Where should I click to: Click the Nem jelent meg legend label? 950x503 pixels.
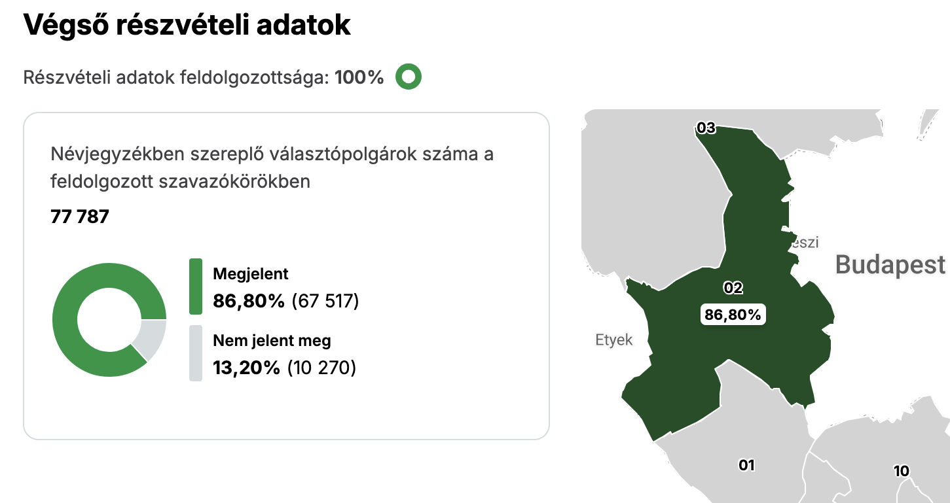coord(272,341)
